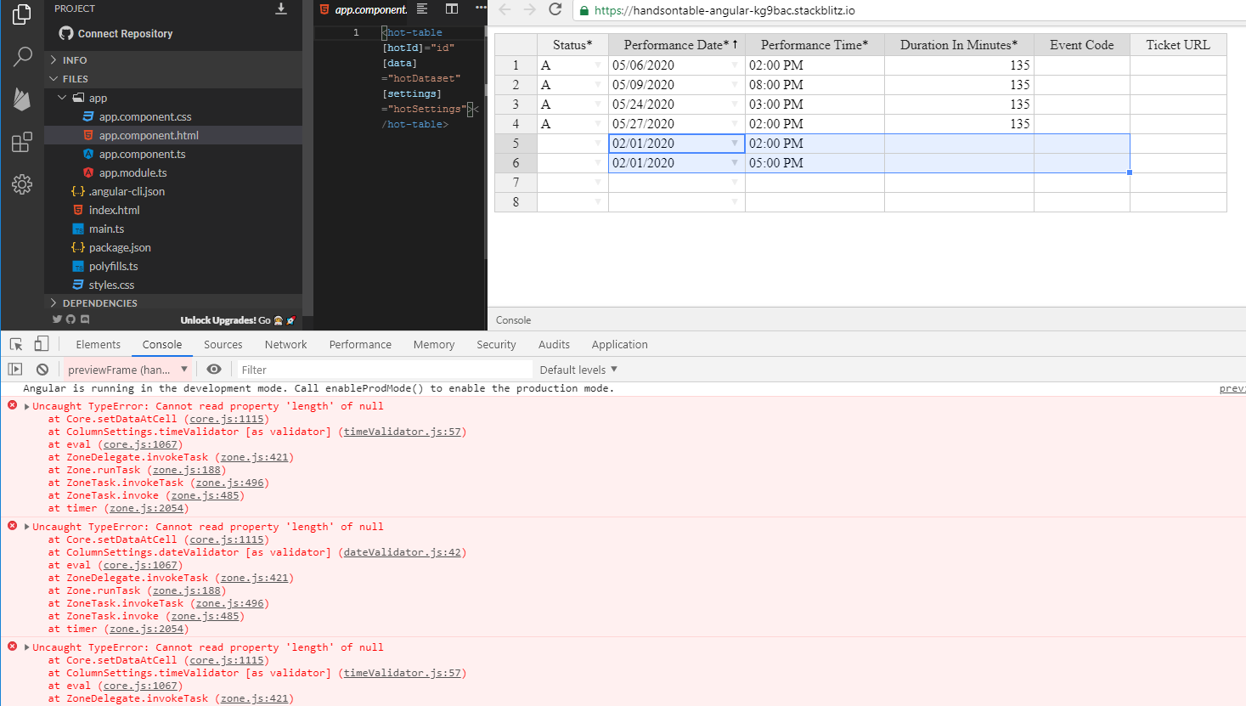The width and height of the screenshot is (1246, 706).
Task: Toggle the DevTools device toolbar icon
Action: [x=41, y=344]
